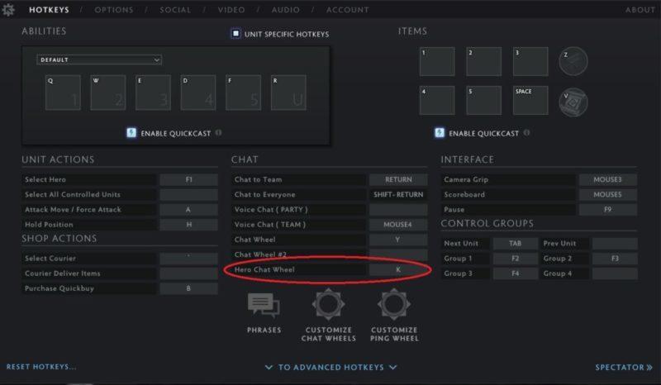Change Voice Chat (Team) key MOUSE4

coord(398,225)
